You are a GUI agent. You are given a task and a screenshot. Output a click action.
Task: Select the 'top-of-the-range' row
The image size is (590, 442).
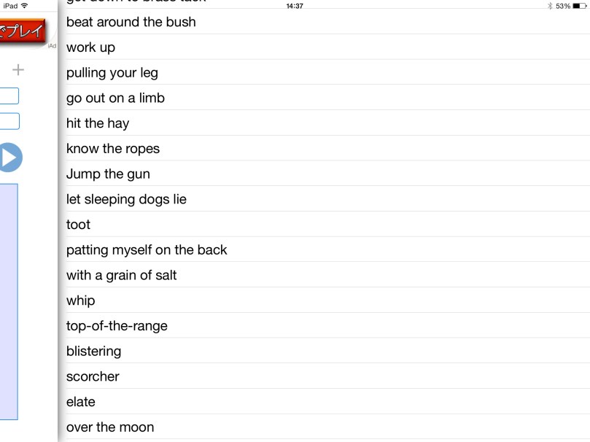(x=117, y=326)
